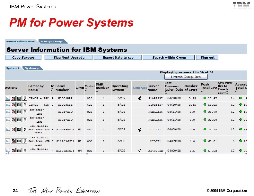Open the PDF report icon in the row with peak CPU 11.67
Viewport: 254px width, 196px height.
point(13,98)
